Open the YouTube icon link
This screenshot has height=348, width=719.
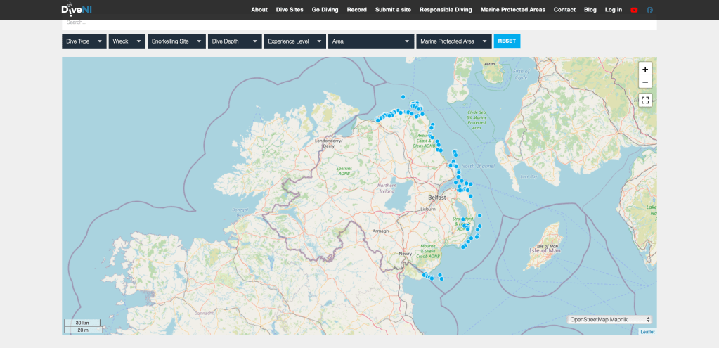[x=634, y=10]
